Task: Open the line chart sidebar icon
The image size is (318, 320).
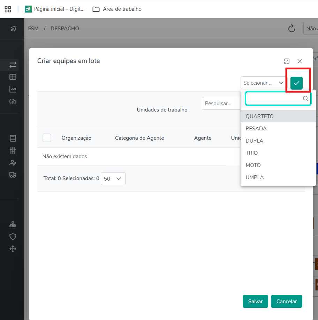Action: coord(13,89)
